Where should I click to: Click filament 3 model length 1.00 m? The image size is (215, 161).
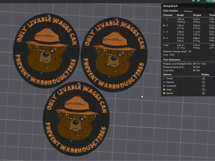[180, 32]
